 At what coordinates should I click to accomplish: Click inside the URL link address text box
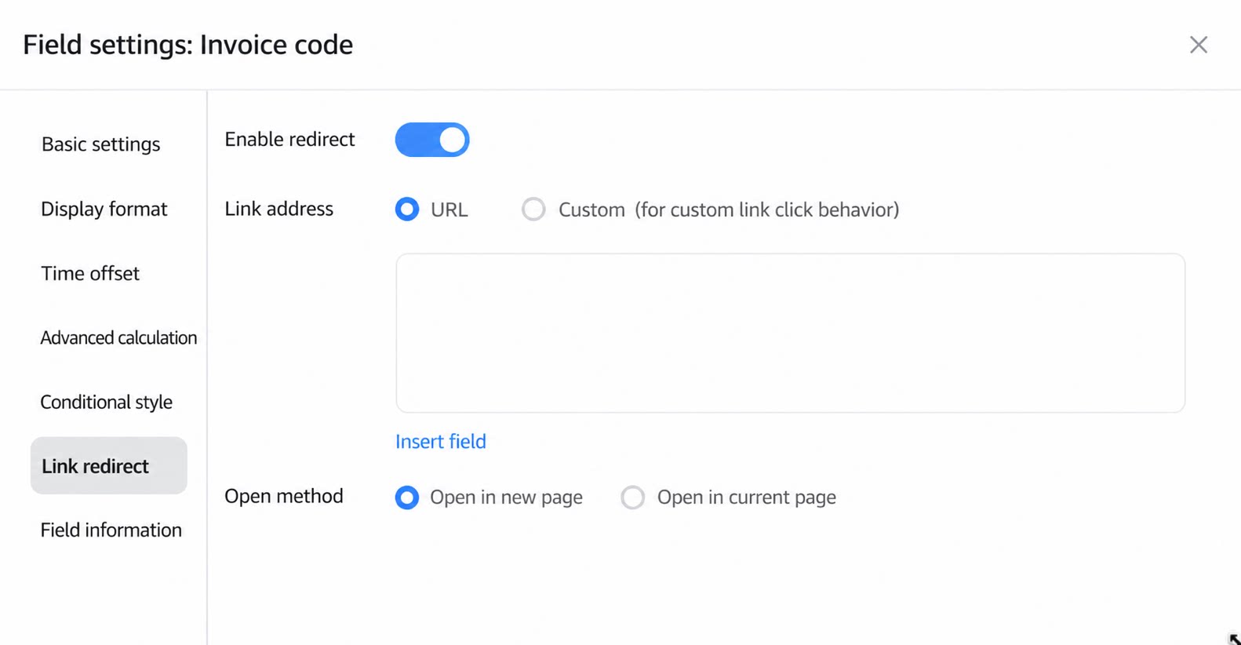tap(790, 333)
